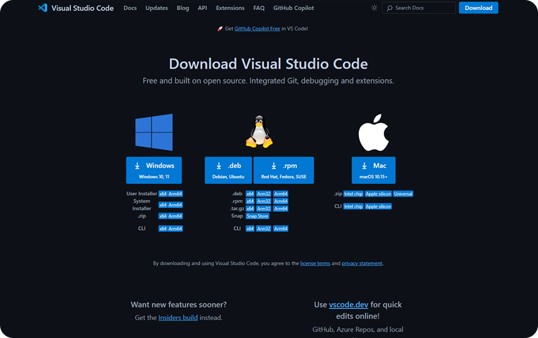Screen dimensions: 538x338
Task: Click the Apple logo image
Action: coord(373,132)
